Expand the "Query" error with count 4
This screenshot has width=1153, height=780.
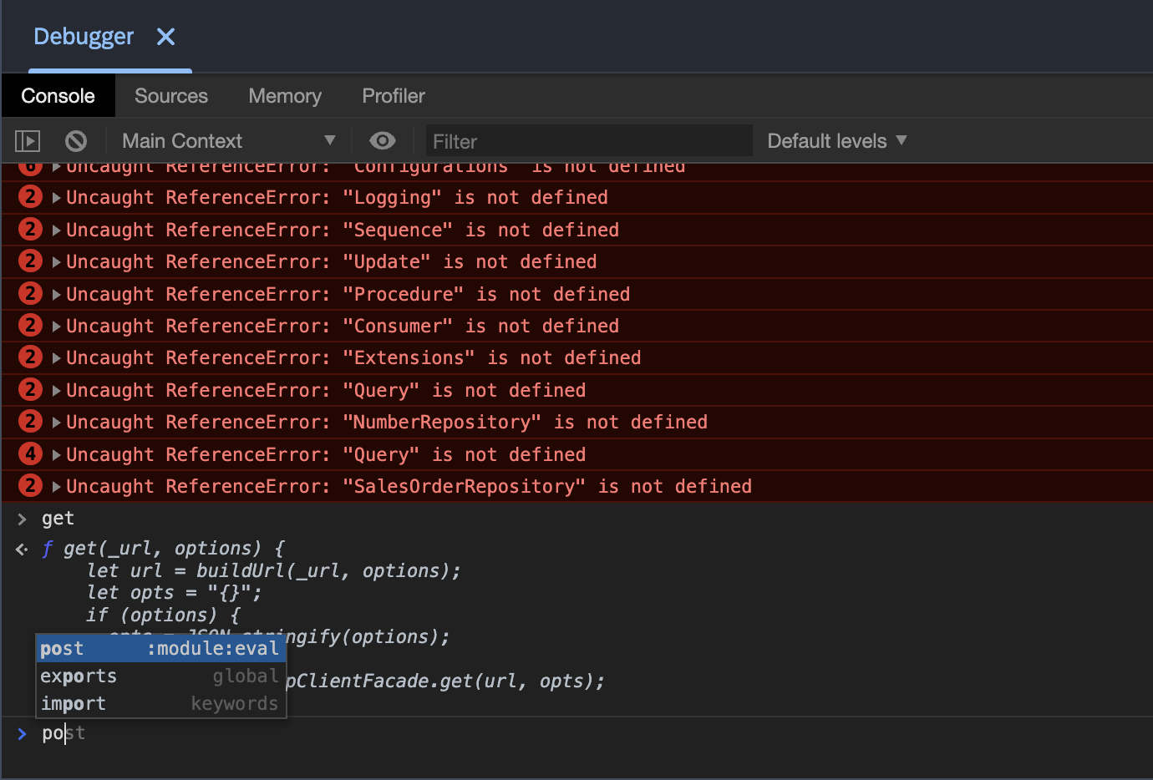click(x=57, y=455)
